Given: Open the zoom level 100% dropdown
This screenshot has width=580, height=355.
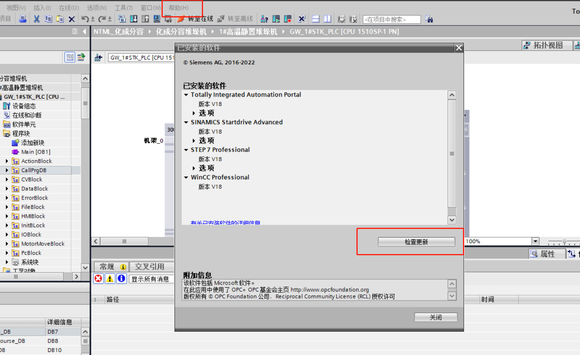Looking at the screenshot, I should [x=535, y=241].
